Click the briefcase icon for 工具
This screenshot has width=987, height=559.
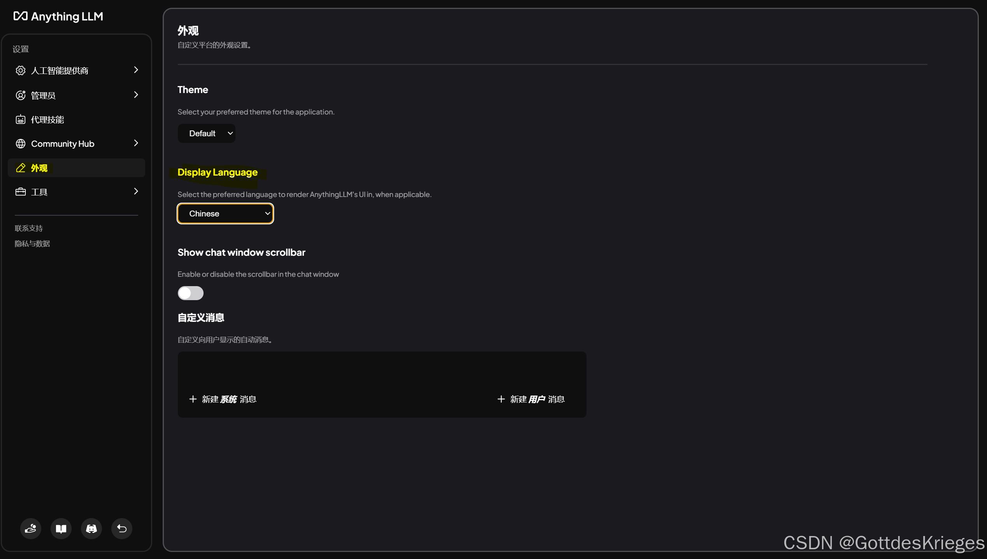tap(21, 192)
